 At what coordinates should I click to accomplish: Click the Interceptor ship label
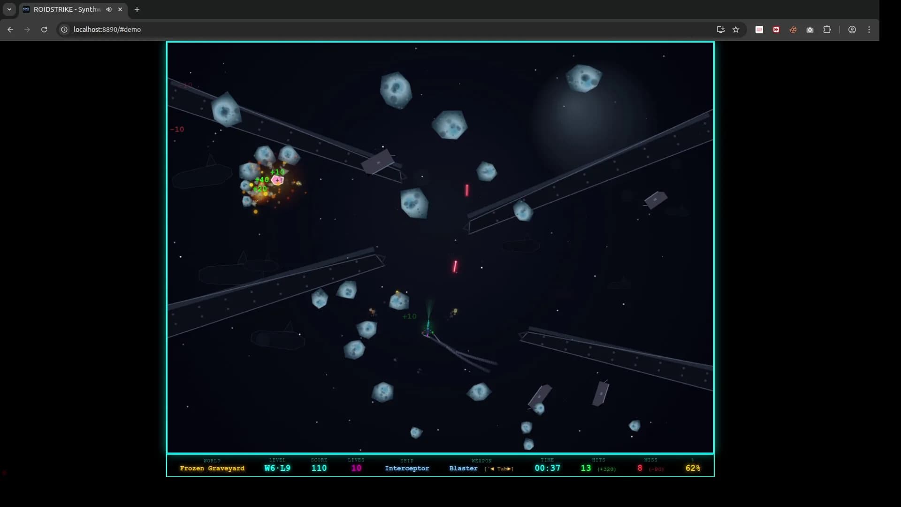click(407, 469)
